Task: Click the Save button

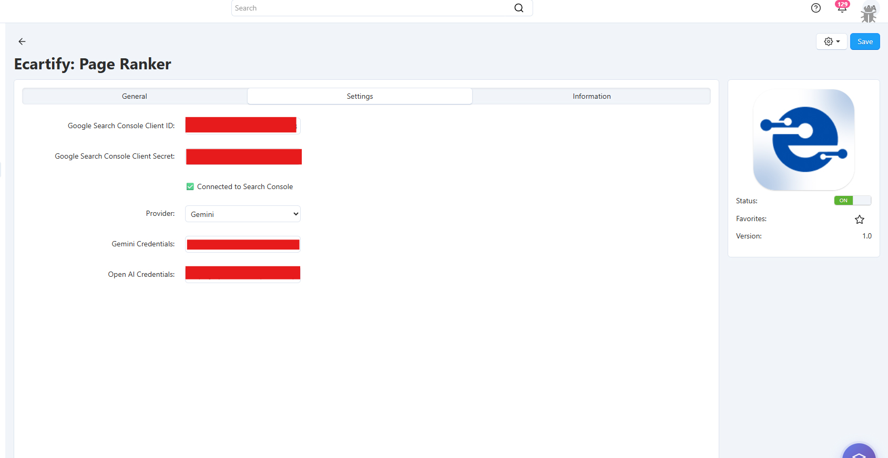Action: click(x=864, y=41)
